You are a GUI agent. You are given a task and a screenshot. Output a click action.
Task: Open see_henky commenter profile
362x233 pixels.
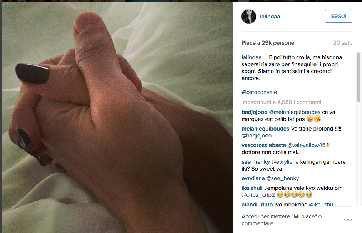[x=256, y=162]
